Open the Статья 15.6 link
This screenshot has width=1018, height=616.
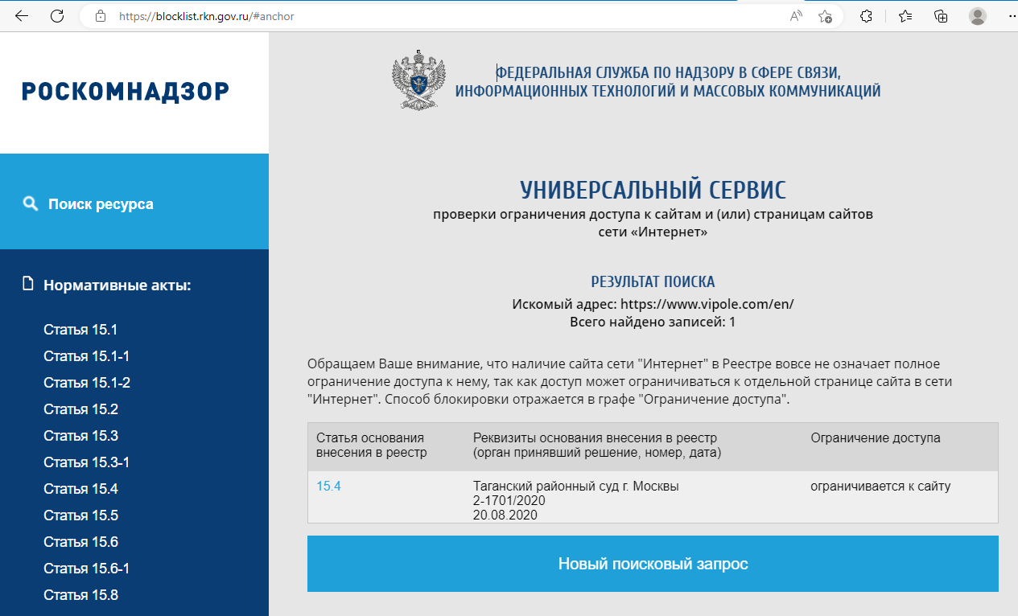pyautogui.click(x=80, y=542)
